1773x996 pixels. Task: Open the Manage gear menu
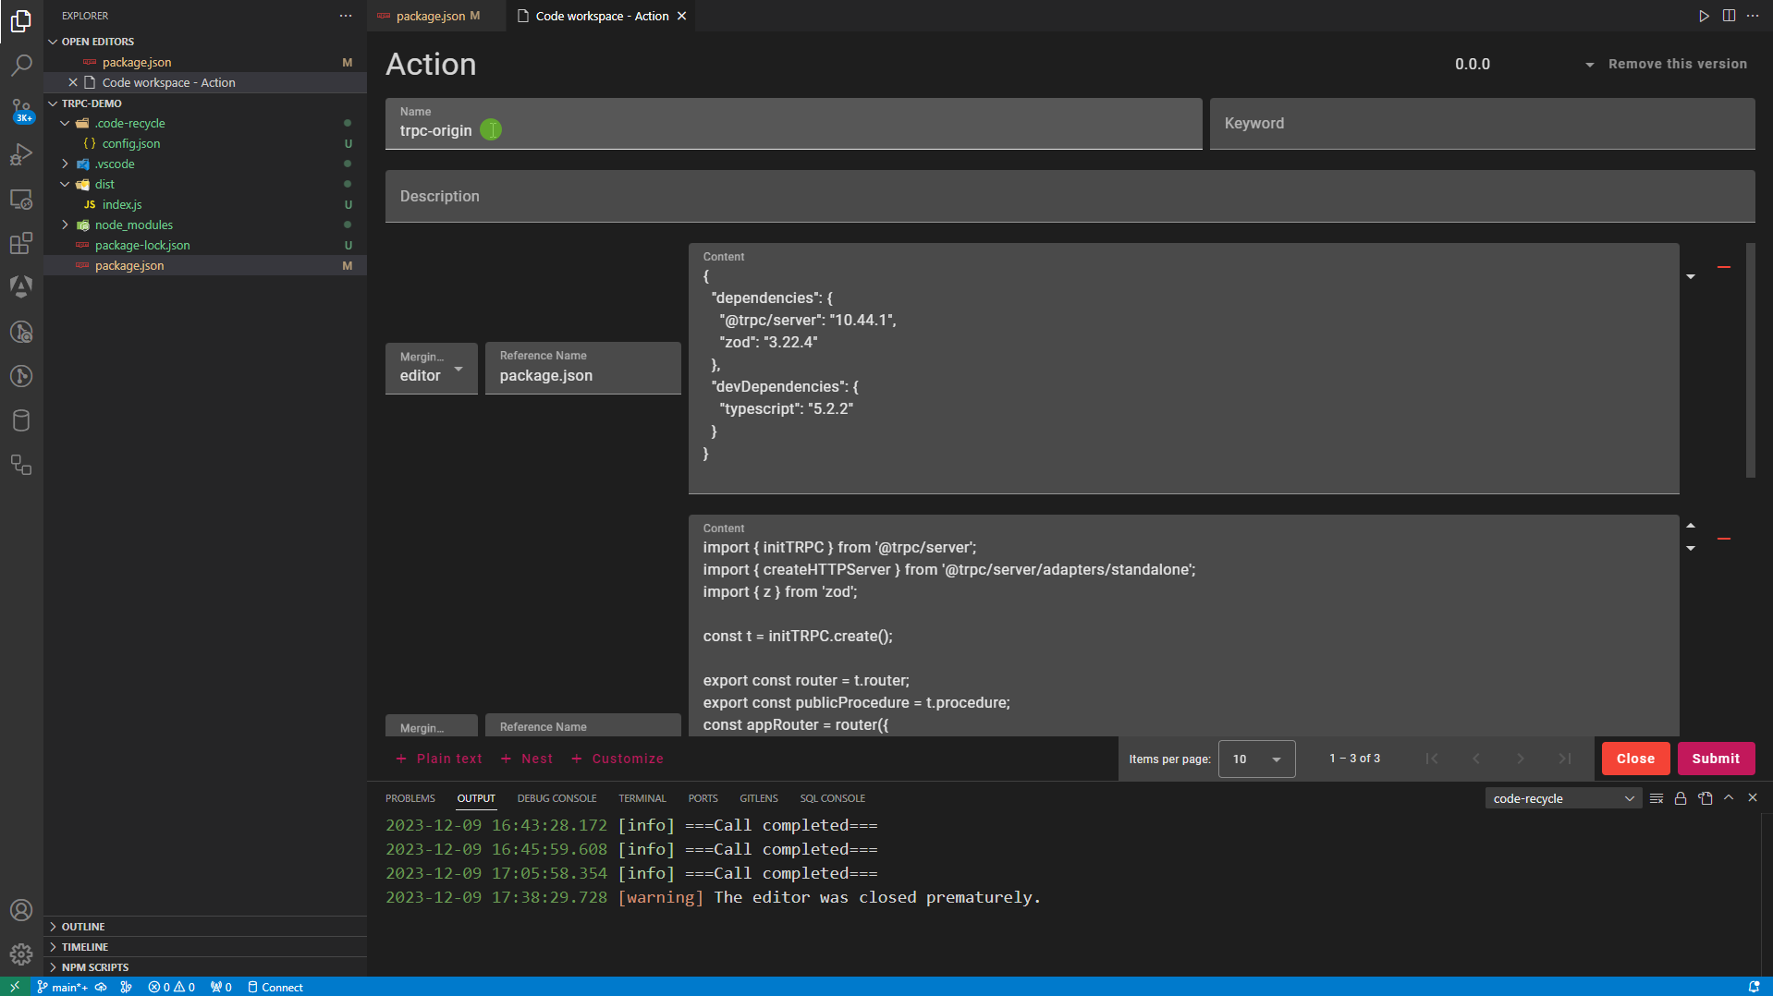[21, 953]
